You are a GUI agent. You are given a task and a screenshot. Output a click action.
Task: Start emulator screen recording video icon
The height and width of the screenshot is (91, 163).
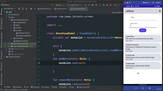coord(146,3)
